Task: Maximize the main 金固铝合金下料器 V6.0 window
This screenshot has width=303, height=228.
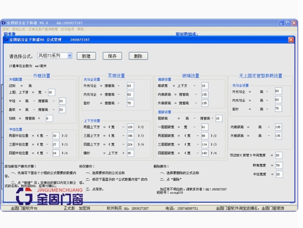Action: click(288, 23)
